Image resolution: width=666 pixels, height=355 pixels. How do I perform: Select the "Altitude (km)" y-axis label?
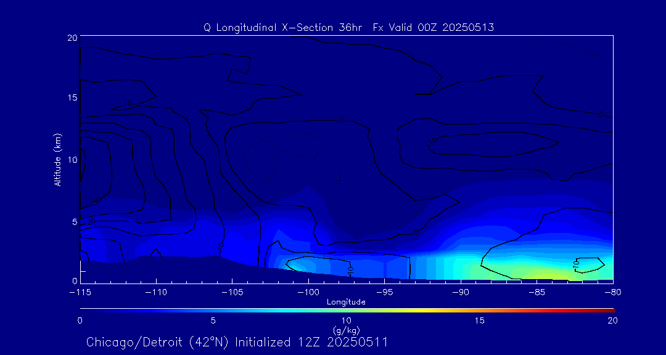(x=58, y=160)
